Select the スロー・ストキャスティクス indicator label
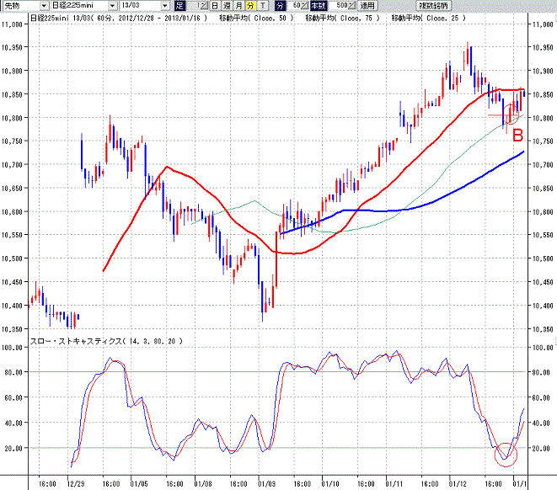This screenshot has height=490, width=557. pyautogui.click(x=76, y=341)
